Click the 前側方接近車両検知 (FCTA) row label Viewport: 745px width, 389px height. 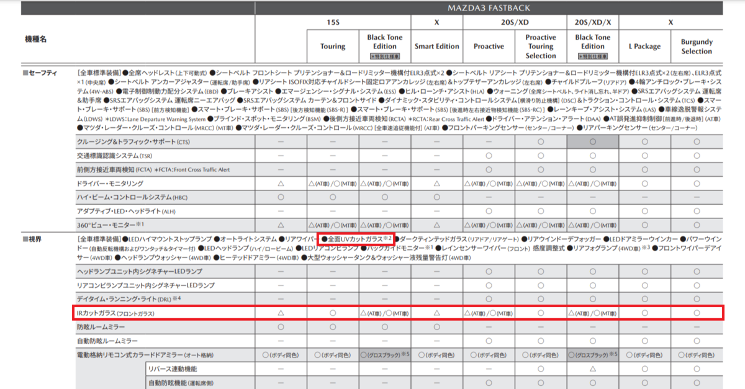pos(153,169)
